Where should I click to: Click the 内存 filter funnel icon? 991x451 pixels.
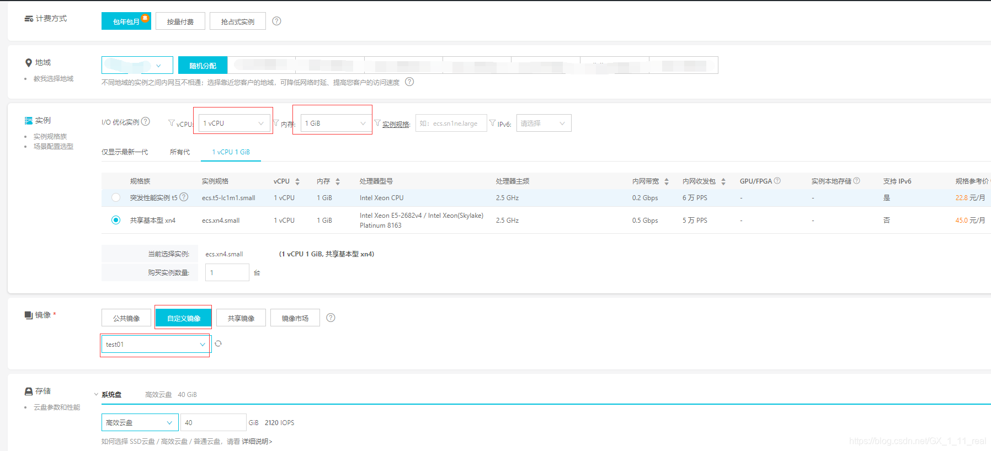(276, 123)
